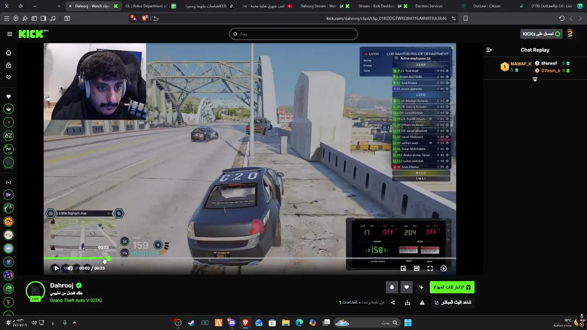Share the clip
Viewport: 587px width, 330px height.
pos(393,302)
